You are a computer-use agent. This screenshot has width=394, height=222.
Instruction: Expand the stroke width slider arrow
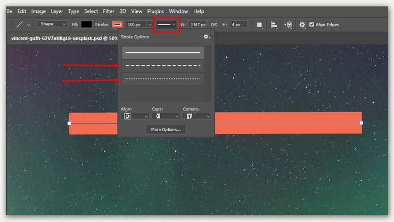(150, 25)
